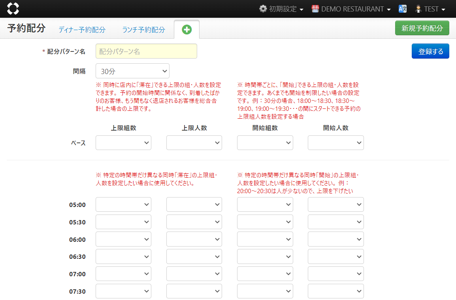
Task: Switch to the ランチ予約配分 tab
Action: click(143, 30)
